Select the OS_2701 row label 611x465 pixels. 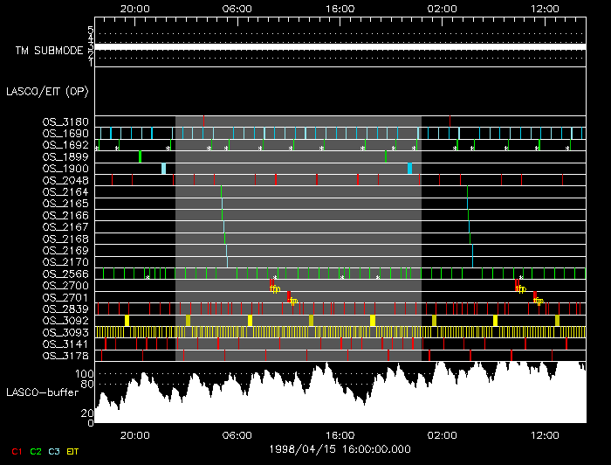[x=65, y=297]
